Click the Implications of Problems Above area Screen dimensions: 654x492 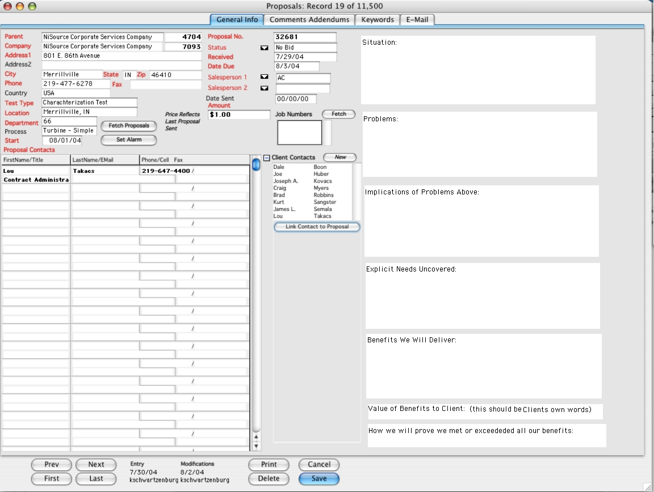pyautogui.click(x=482, y=221)
